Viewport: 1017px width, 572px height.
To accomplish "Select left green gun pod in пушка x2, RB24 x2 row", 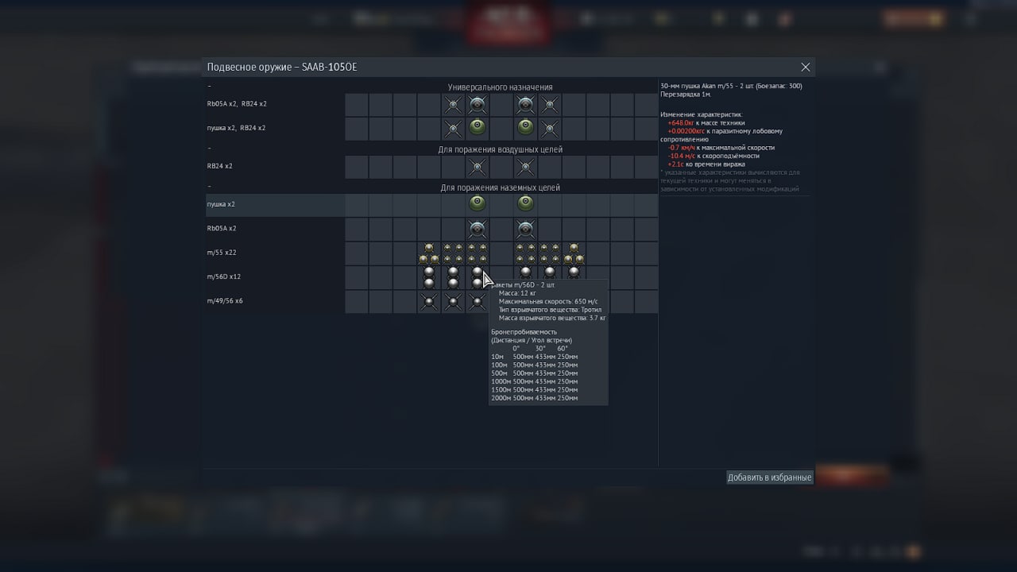I will 478,128.
